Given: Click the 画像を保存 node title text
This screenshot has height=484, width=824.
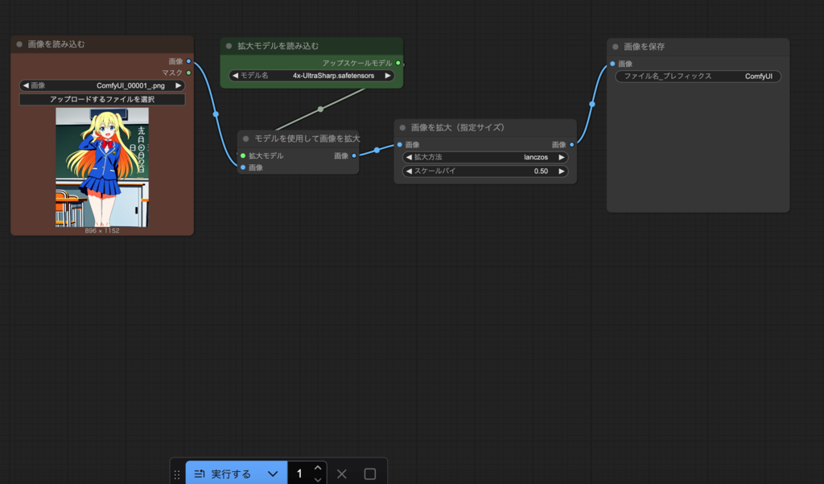Looking at the screenshot, I should [645, 47].
